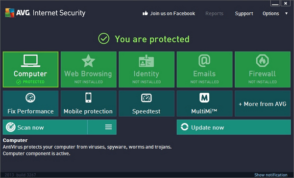Screen dimensions: 294x178
Task: Select the Emails tile label
Action: point(204,74)
